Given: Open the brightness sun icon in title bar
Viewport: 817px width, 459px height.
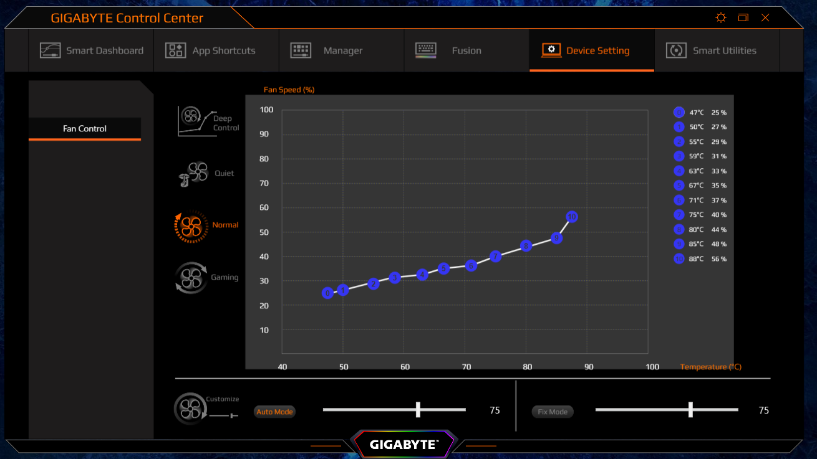Looking at the screenshot, I should tap(721, 17).
